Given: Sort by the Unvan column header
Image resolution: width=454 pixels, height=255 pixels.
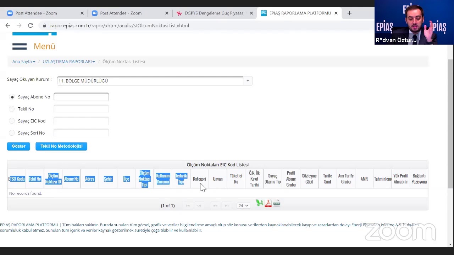Looking at the screenshot, I should (218, 179).
